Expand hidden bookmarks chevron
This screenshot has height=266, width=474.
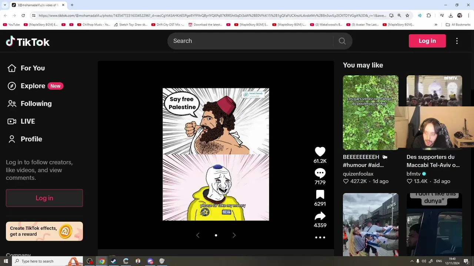point(436,25)
